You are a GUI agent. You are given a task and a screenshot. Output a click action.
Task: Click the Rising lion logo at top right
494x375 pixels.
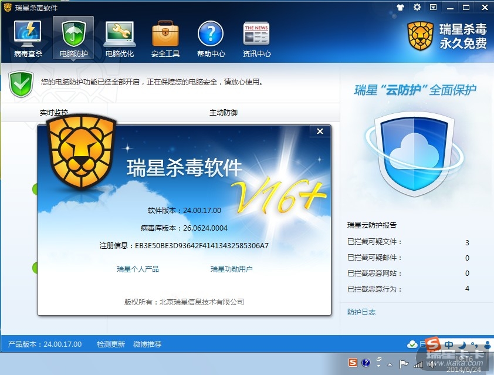click(x=420, y=36)
